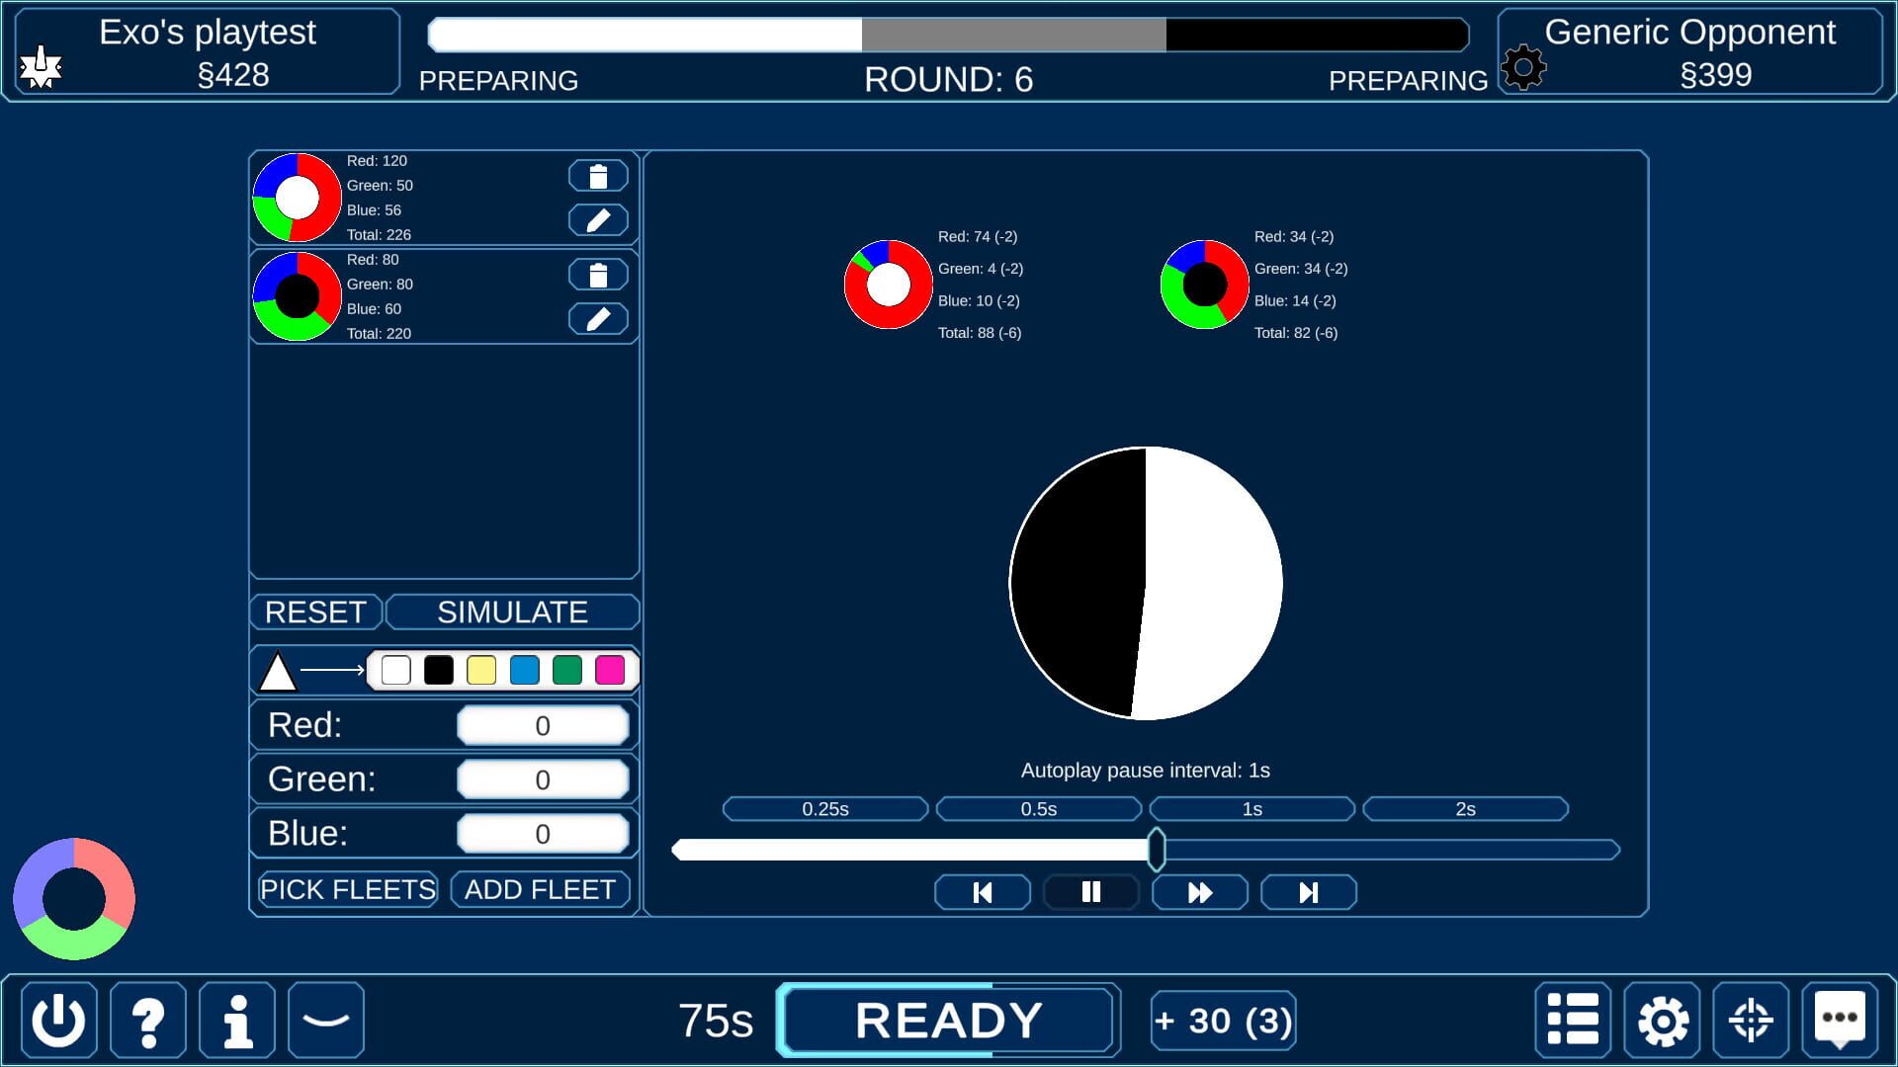Skip to the final battle state
Screen dimensions: 1898x1067
coord(1309,892)
